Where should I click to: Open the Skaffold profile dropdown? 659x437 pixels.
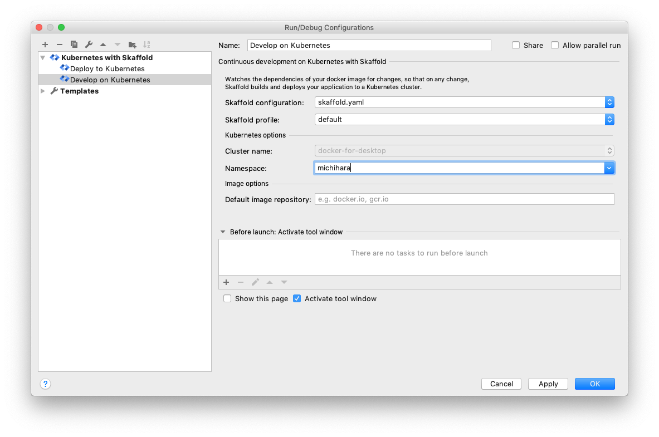click(x=609, y=119)
